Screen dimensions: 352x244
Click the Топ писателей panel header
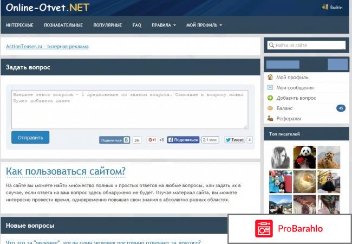coord(306,134)
